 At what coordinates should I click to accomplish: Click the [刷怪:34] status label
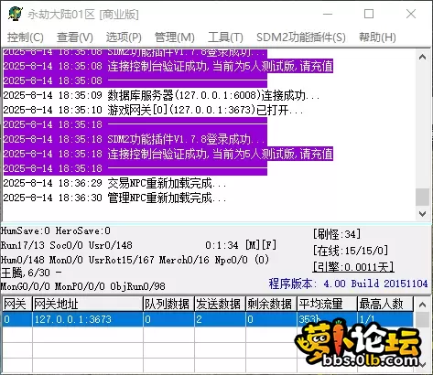(x=337, y=234)
